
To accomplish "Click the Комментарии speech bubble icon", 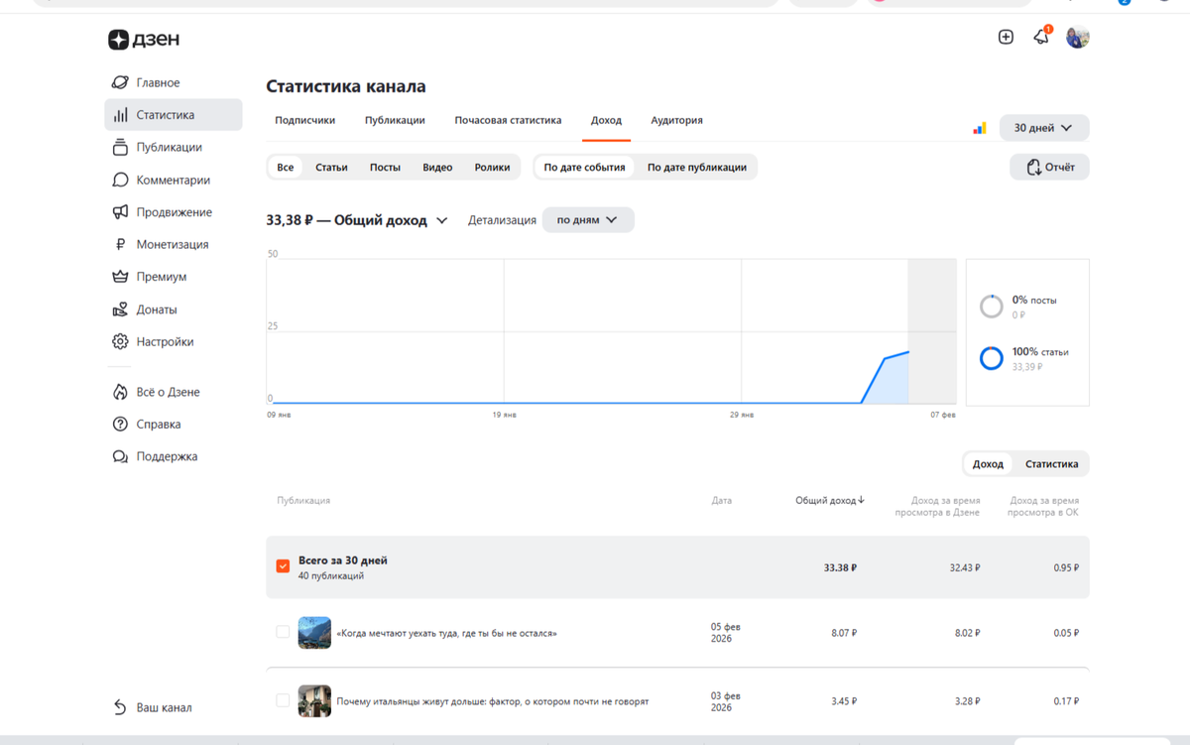I will pyautogui.click(x=120, y=180).
